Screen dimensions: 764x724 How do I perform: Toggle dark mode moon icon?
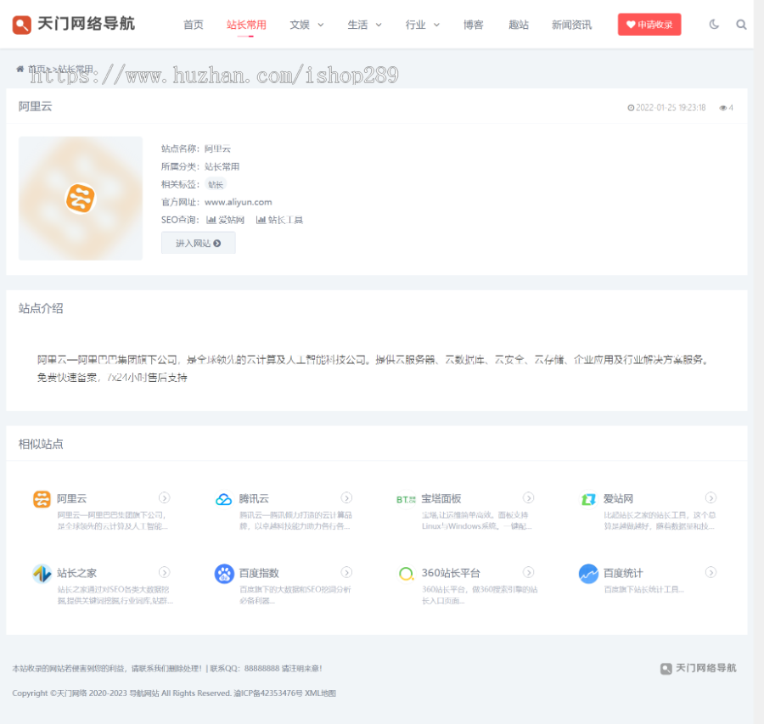pos(714,25)
